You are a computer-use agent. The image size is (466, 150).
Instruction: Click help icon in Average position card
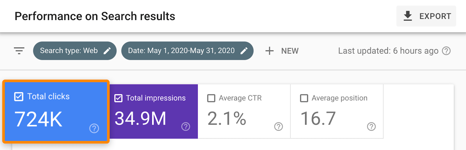[371, 126]
